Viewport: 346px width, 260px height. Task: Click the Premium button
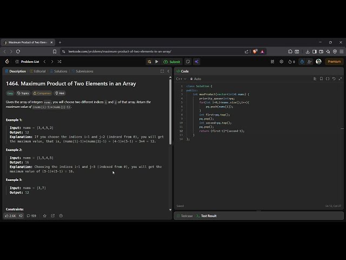334,62
